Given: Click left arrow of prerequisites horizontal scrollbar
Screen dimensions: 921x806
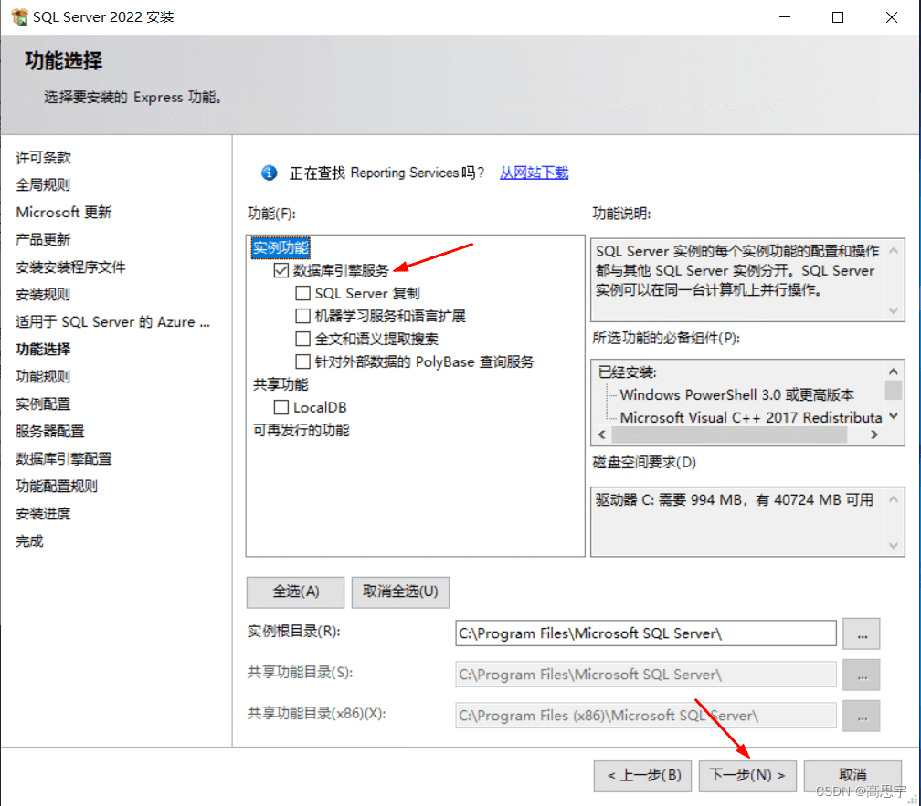Looking at the screenshot, I should [x=601, y=434].
